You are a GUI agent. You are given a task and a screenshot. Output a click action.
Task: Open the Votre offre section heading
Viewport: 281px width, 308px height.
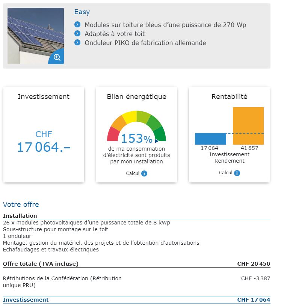pos(21,204)
